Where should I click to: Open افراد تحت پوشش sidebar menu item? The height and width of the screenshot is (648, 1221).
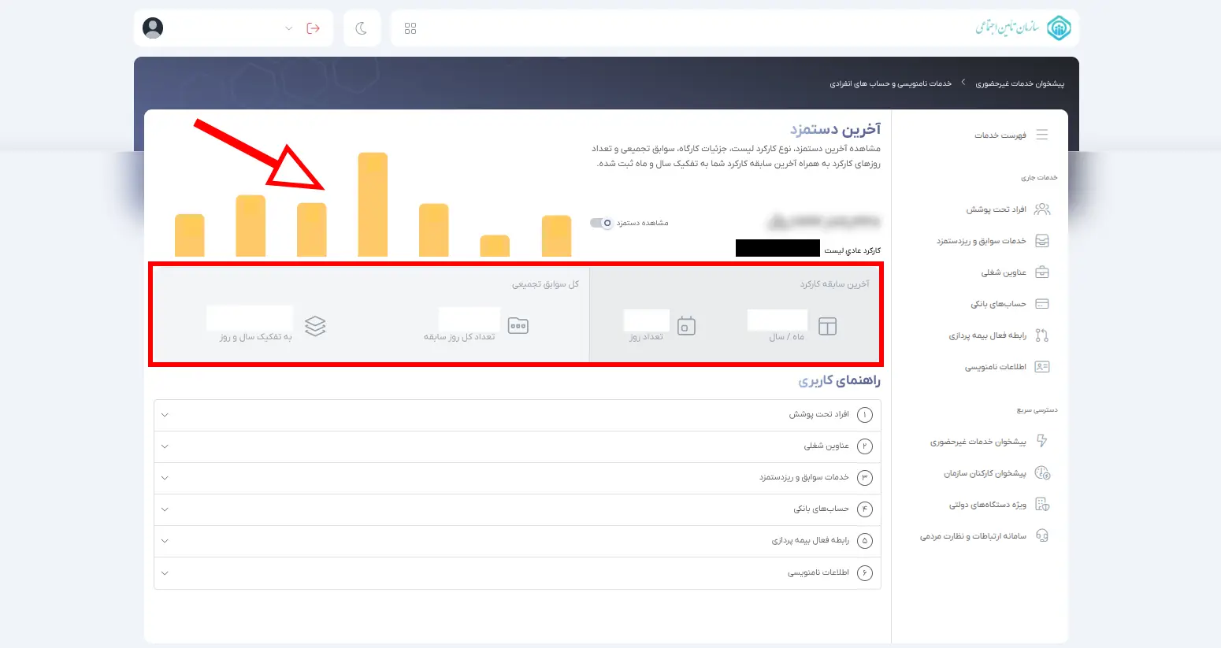(996, 209)
